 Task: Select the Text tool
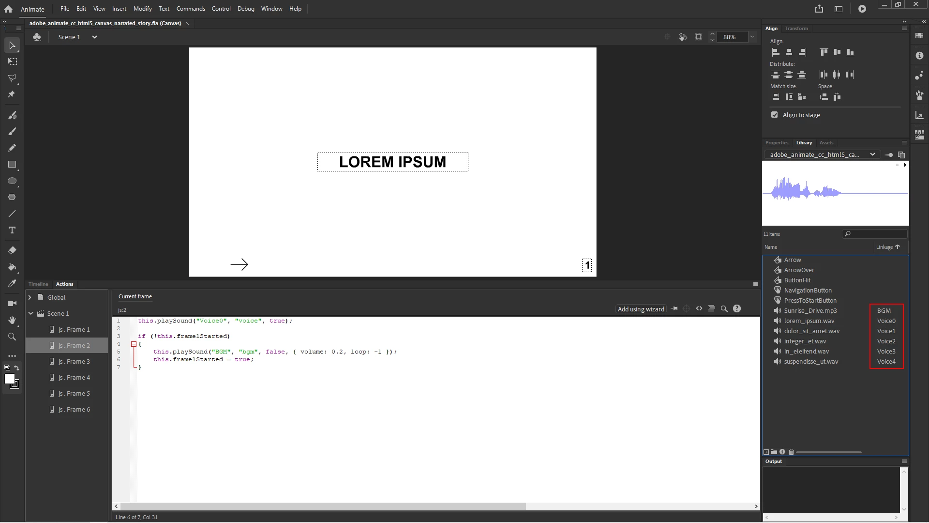(12, 230)
